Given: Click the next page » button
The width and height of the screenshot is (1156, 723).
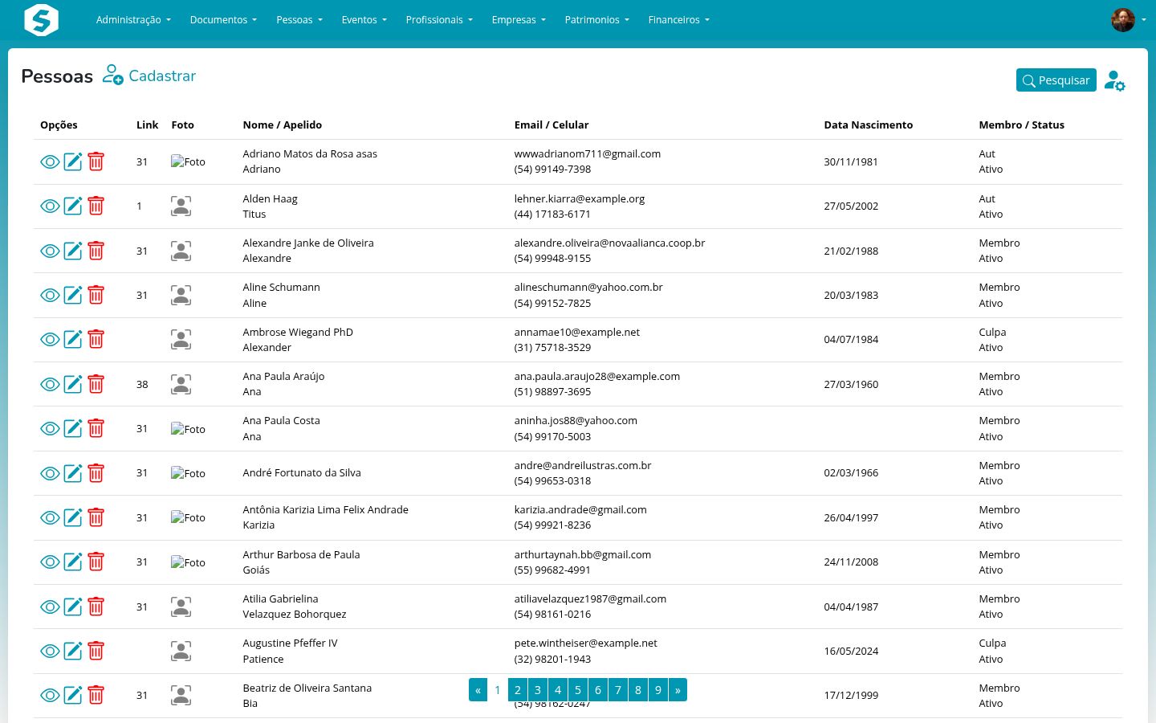Looking at the screenshot, I should tap(678, 690).
